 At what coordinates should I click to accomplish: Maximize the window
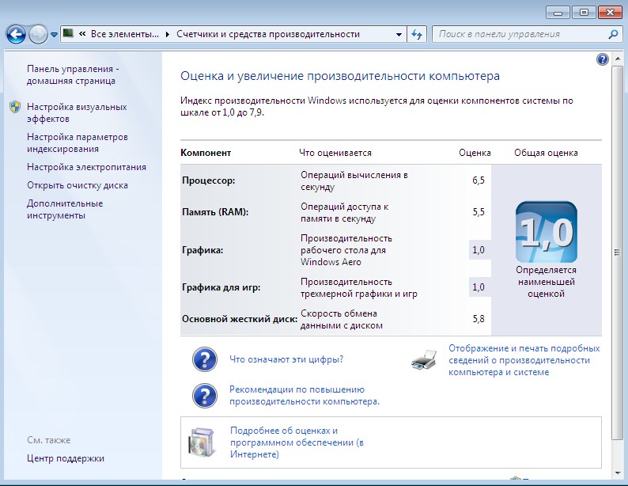584,13
